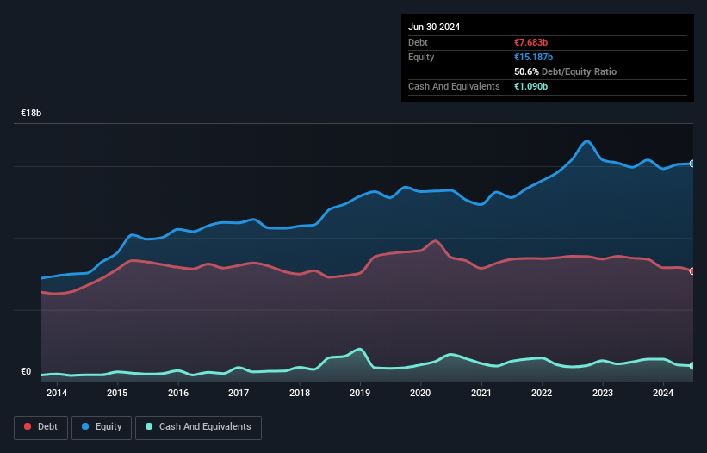The width and height of the screenshot is (707, 453).
Task: Click the 2022 x-axis label
Action: coord(542,393)
